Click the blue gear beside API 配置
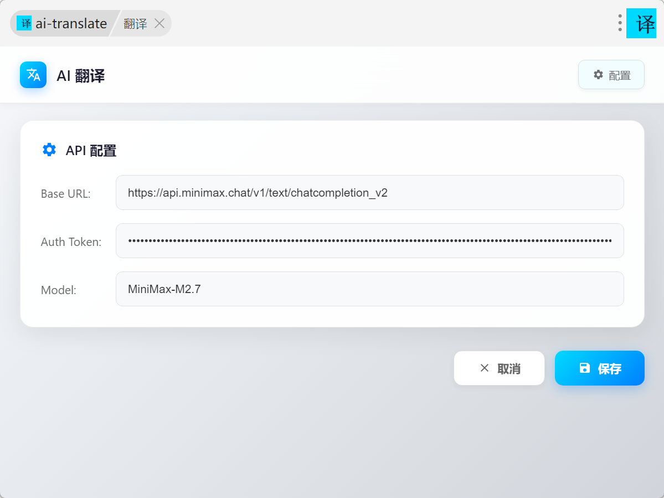The height and width of the screenshot is (498, 664). pos(49,150)
